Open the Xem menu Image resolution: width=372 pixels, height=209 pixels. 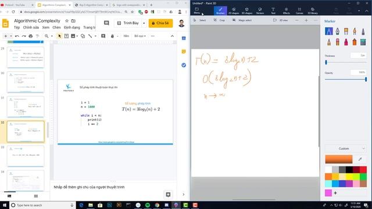click(45, 27)
